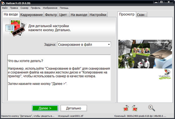Minimize the VueScan window

pyautogui.click(x=156, y=2)
